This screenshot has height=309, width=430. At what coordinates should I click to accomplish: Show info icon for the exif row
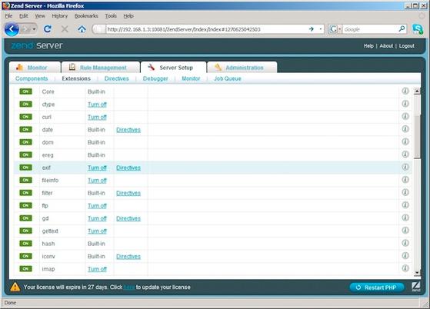pyautogui.click(x=405, y=167)
